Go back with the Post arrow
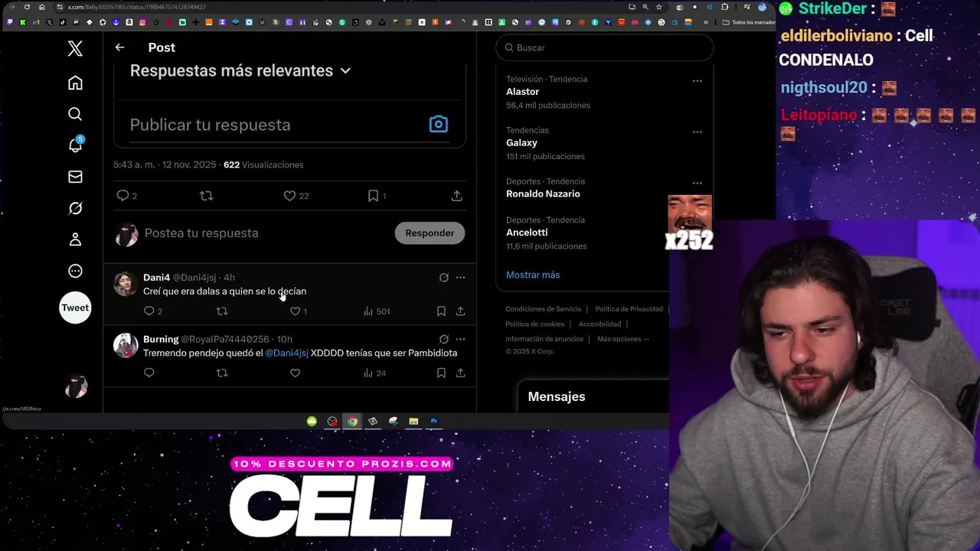 pyautogui.click(x=119, y=47)
